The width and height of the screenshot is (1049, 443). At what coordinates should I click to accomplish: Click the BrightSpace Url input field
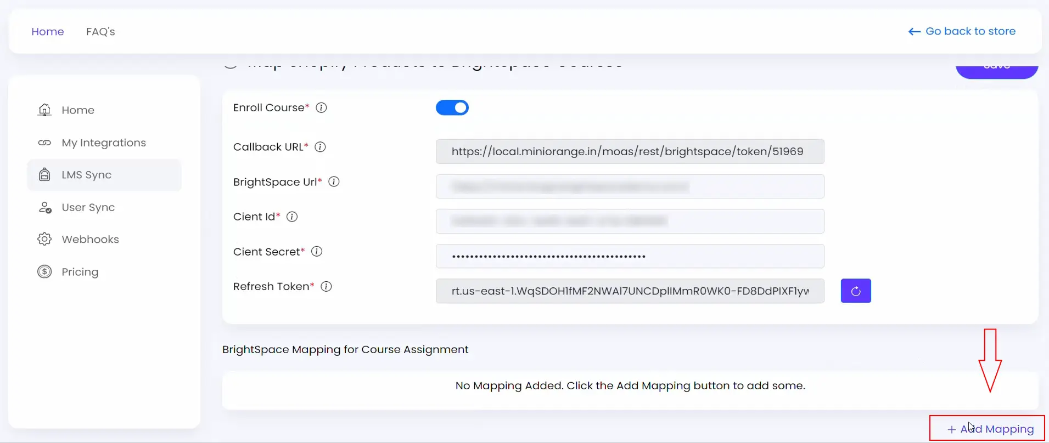630,186
